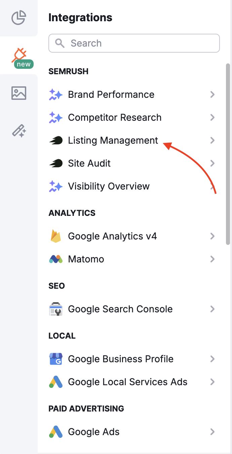Open Google Local Services Ads
Image resolution: width=232 pixels, height=454 pixels.
click(127, 382)
